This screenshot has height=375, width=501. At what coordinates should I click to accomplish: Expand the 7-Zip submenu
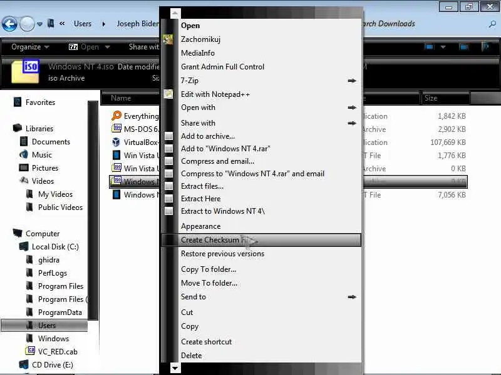[262, 81]
